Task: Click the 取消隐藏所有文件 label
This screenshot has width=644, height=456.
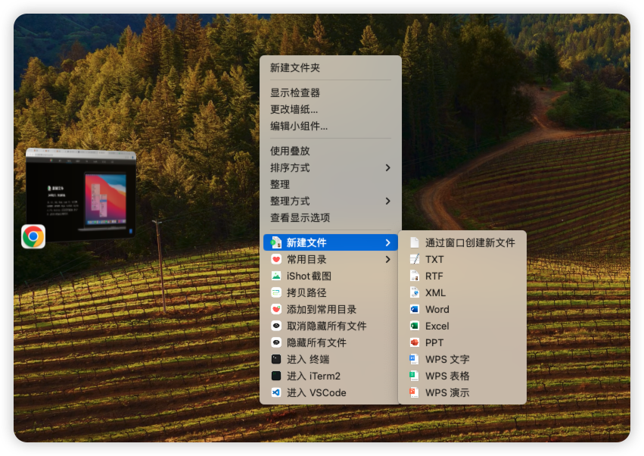Action: tap(326, 326)
